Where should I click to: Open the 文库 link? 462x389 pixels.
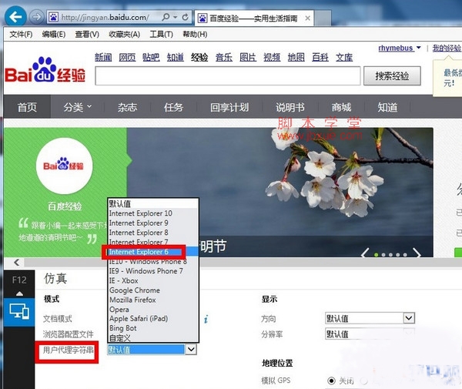(344, 57)
